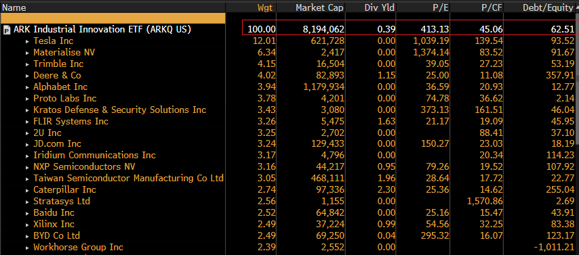Expand the Tesla Inc row arrow
The width and height of the screenshot is (579, 255).
[27, 42]
